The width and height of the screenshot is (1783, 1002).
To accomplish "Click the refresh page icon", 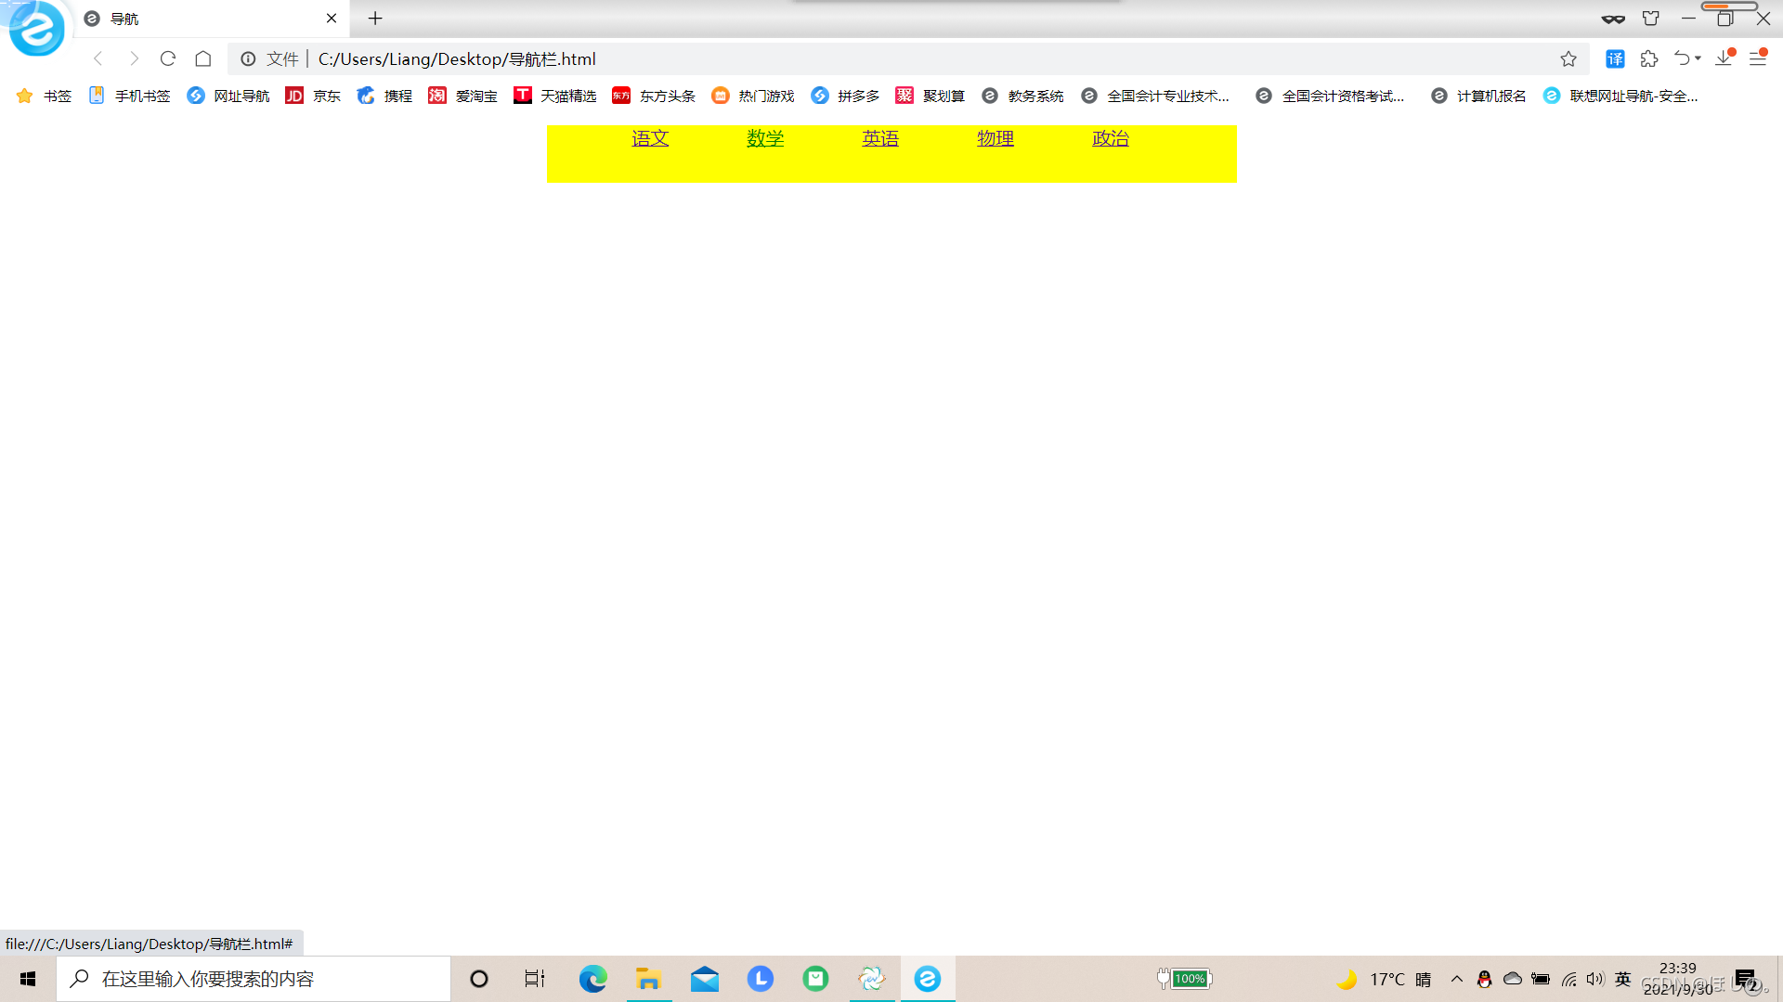I will point(169,58).
